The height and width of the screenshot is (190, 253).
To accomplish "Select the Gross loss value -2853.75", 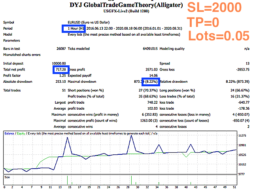I will [x=243, y=70].
